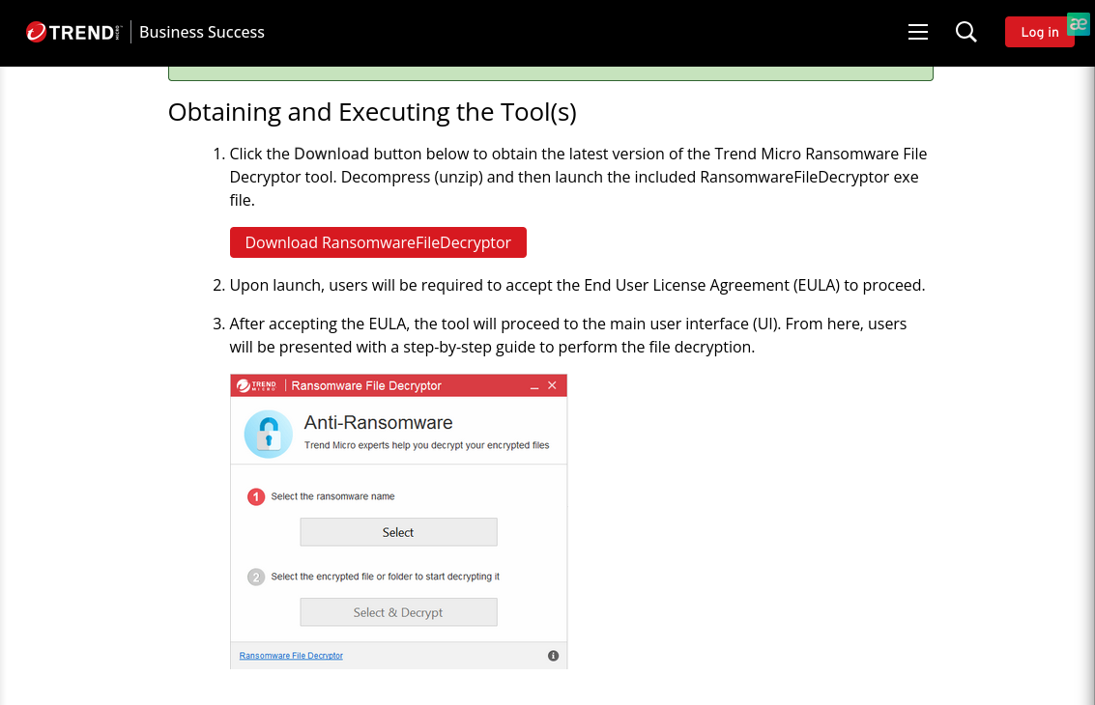Minimize the Ransomware File Decryptor window
Image resolution: width=1095 pixels, height=705 pixels.
pos(534,386)
